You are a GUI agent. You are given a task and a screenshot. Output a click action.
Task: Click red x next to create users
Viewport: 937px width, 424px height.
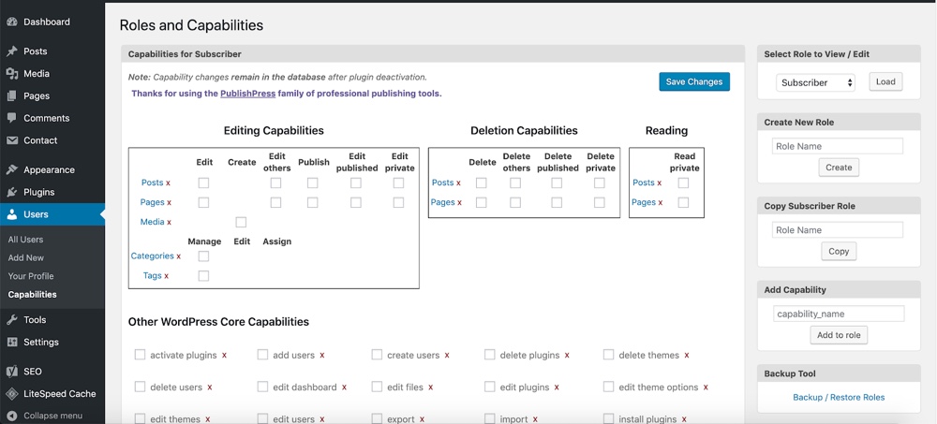click(x=446, y=356)
